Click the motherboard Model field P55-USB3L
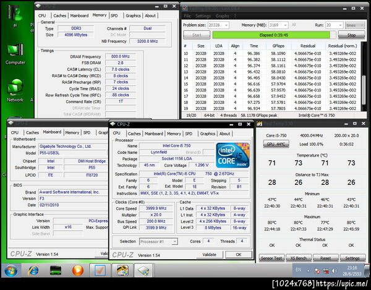 [x=73, y=153]
